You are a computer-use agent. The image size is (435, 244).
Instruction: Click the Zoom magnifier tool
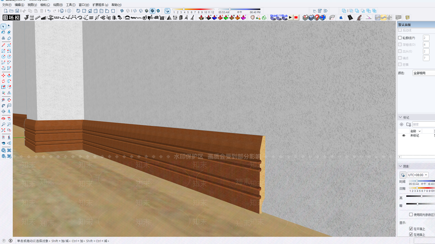[4, 124]
